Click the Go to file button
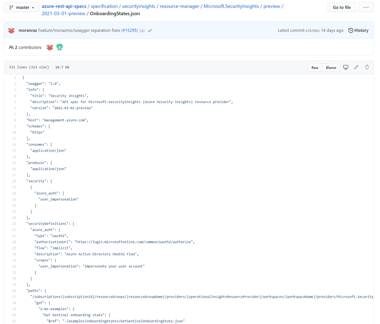 [x=342, y=7]
